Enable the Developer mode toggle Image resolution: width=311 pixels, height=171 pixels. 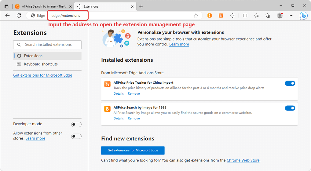tap(76, 124)
